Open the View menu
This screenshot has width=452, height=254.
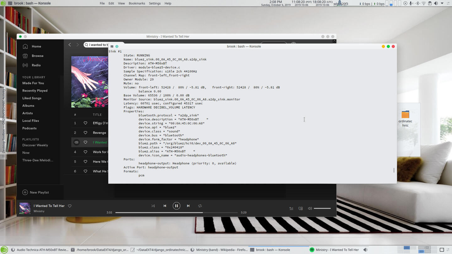click(121, 3)
